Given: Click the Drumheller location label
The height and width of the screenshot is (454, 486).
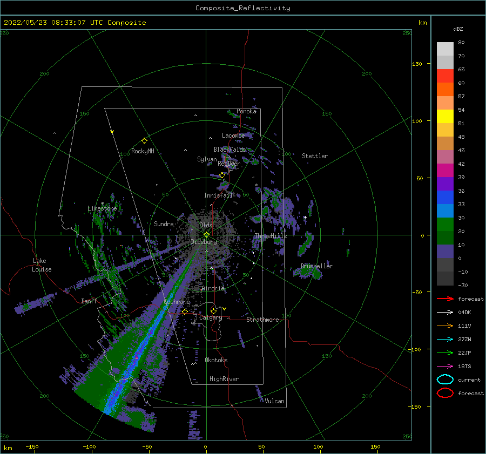Looking at the screenshot, I should click(316, 266).
